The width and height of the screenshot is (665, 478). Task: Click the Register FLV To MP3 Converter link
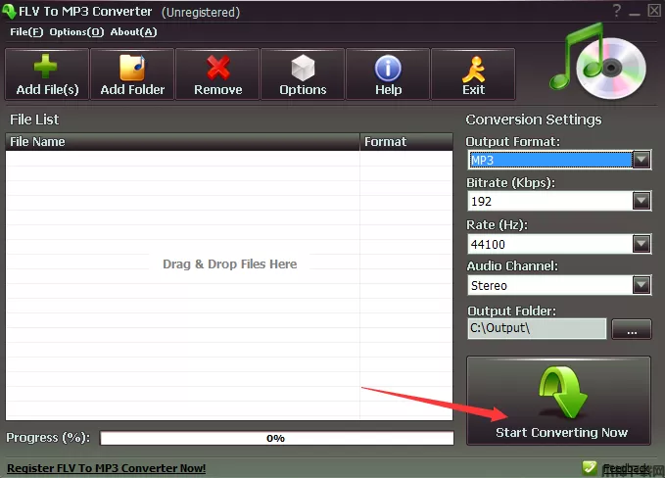(107, 468)
